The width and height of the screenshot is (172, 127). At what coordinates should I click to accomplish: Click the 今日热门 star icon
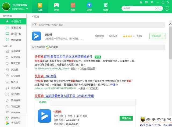(x=7, y=21)
